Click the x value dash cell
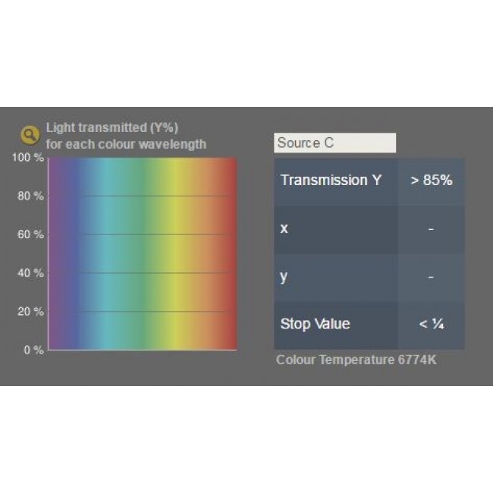493x493 pixels. tap(431, 230)
